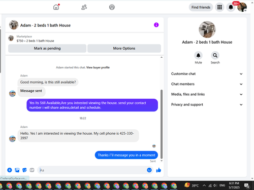Open the account profile picture menu

pos(242,7)
